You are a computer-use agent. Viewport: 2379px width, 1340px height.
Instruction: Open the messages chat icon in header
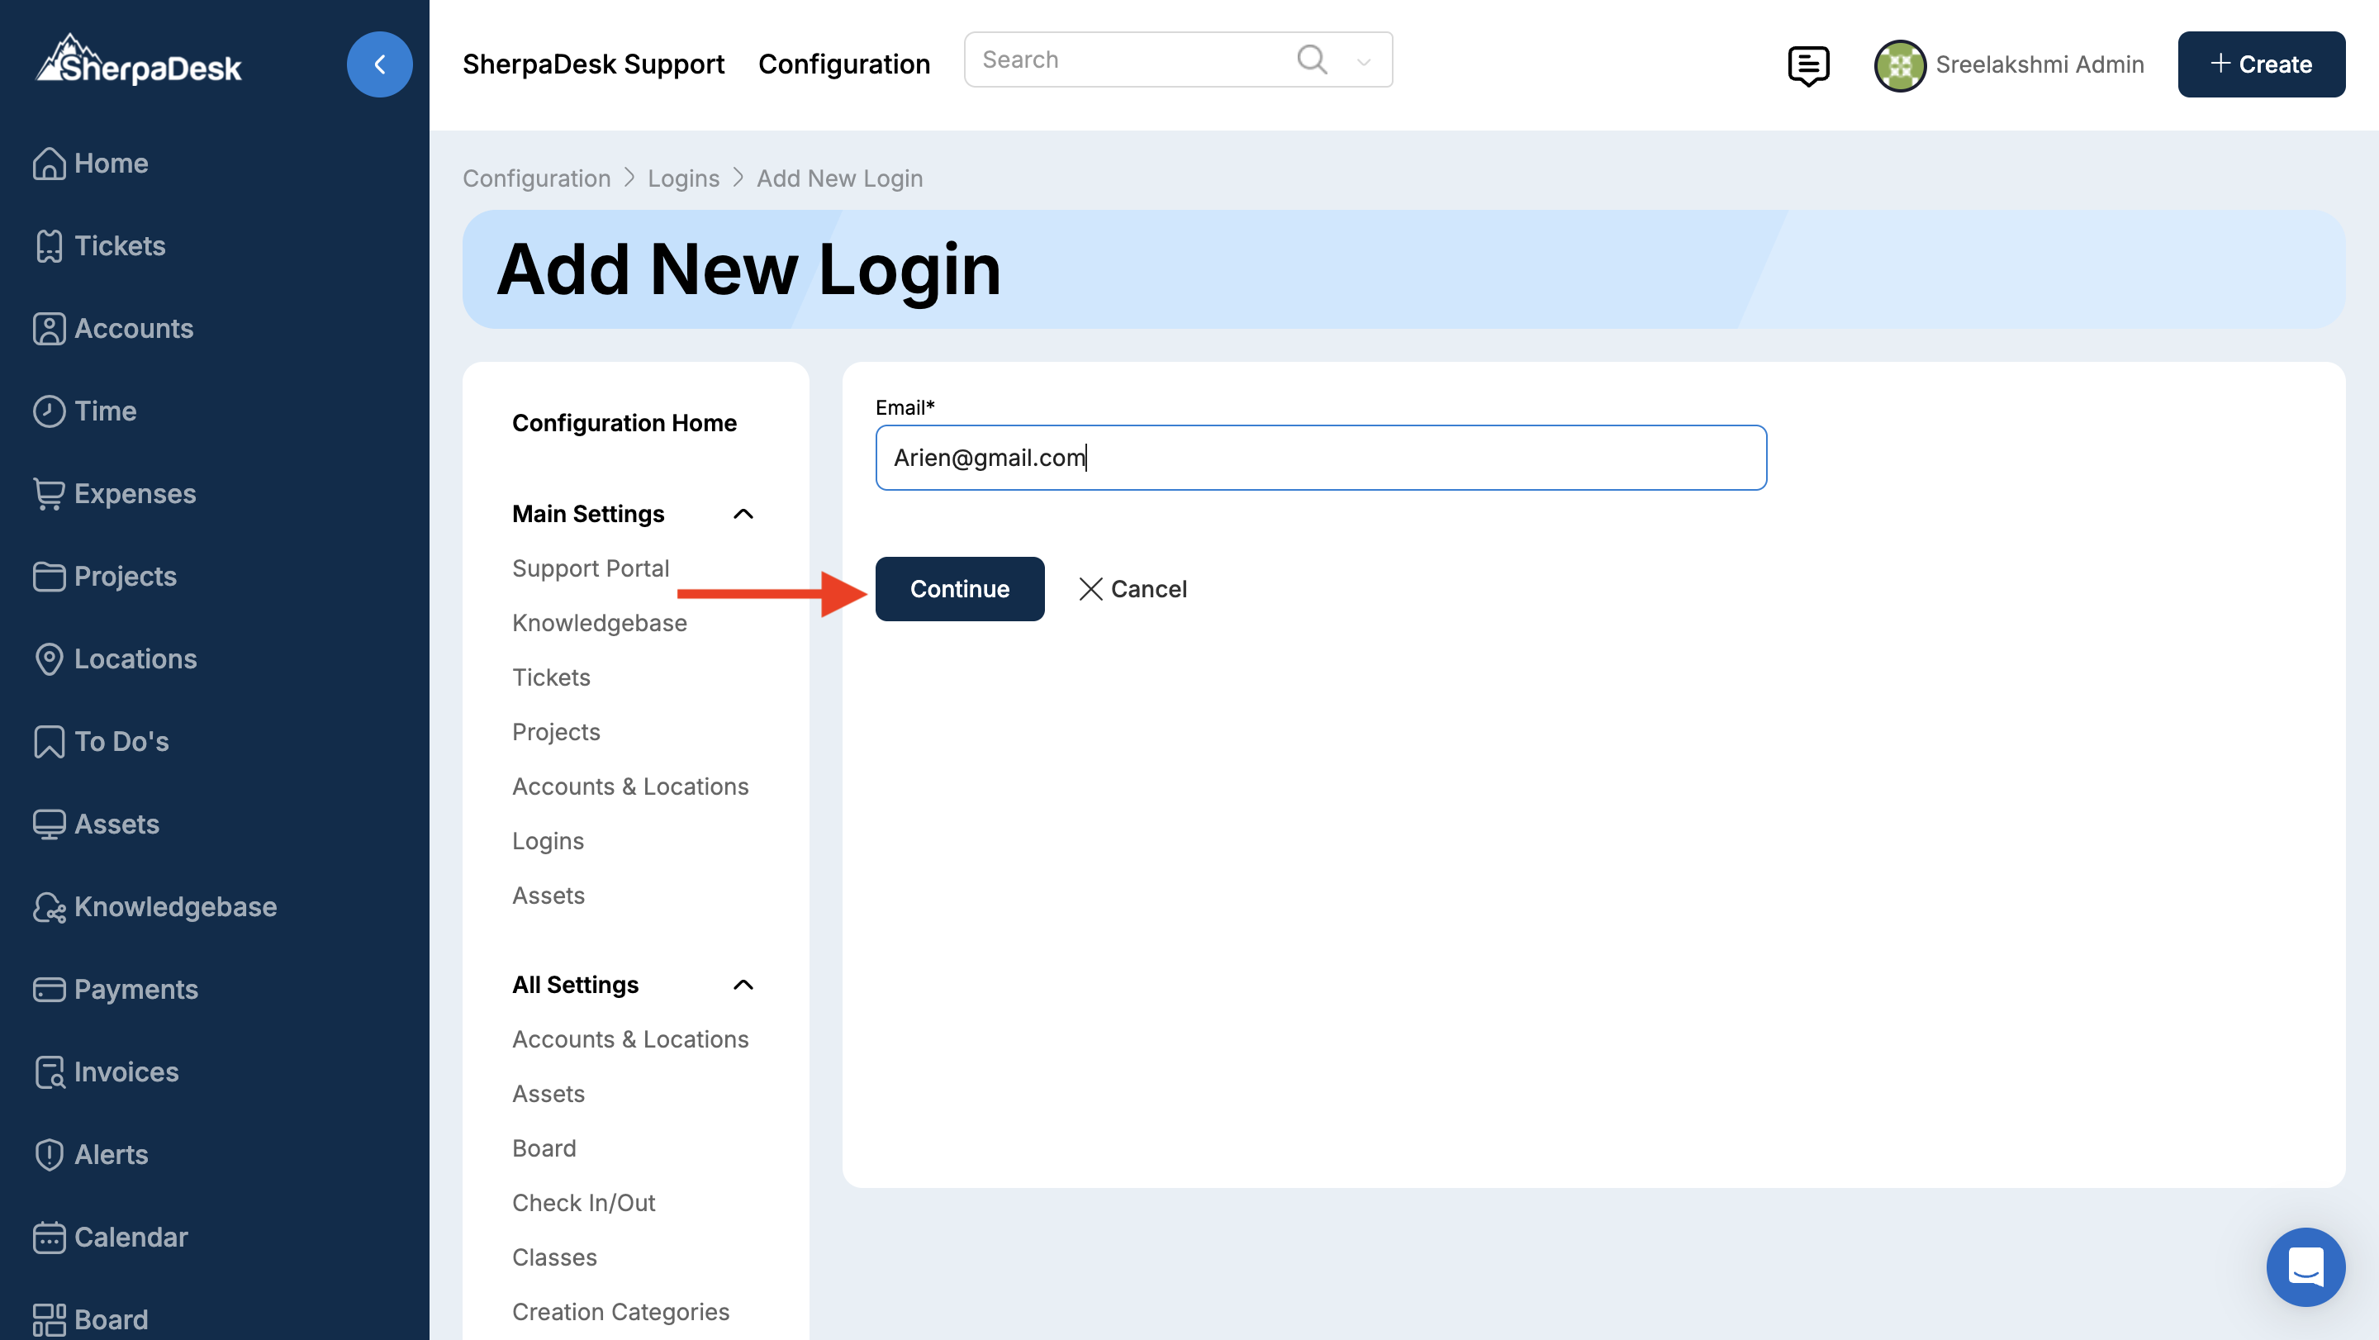(1807, 64)
